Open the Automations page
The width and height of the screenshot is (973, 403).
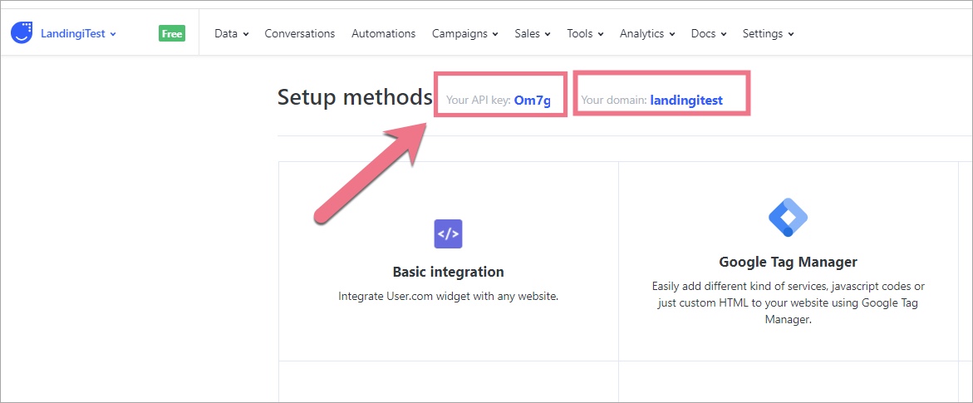(x=383, y=34)
